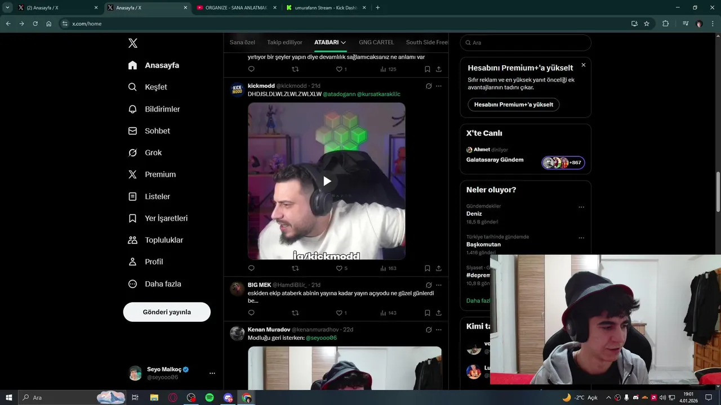Open Profil from the sidebar
This screenshot has width=721, height=405.
coord(146,262)
